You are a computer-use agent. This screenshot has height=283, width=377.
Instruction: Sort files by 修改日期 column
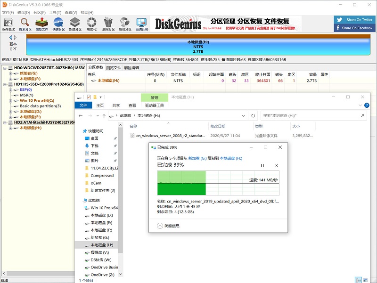pyautogui.click(x=218, y=126)
